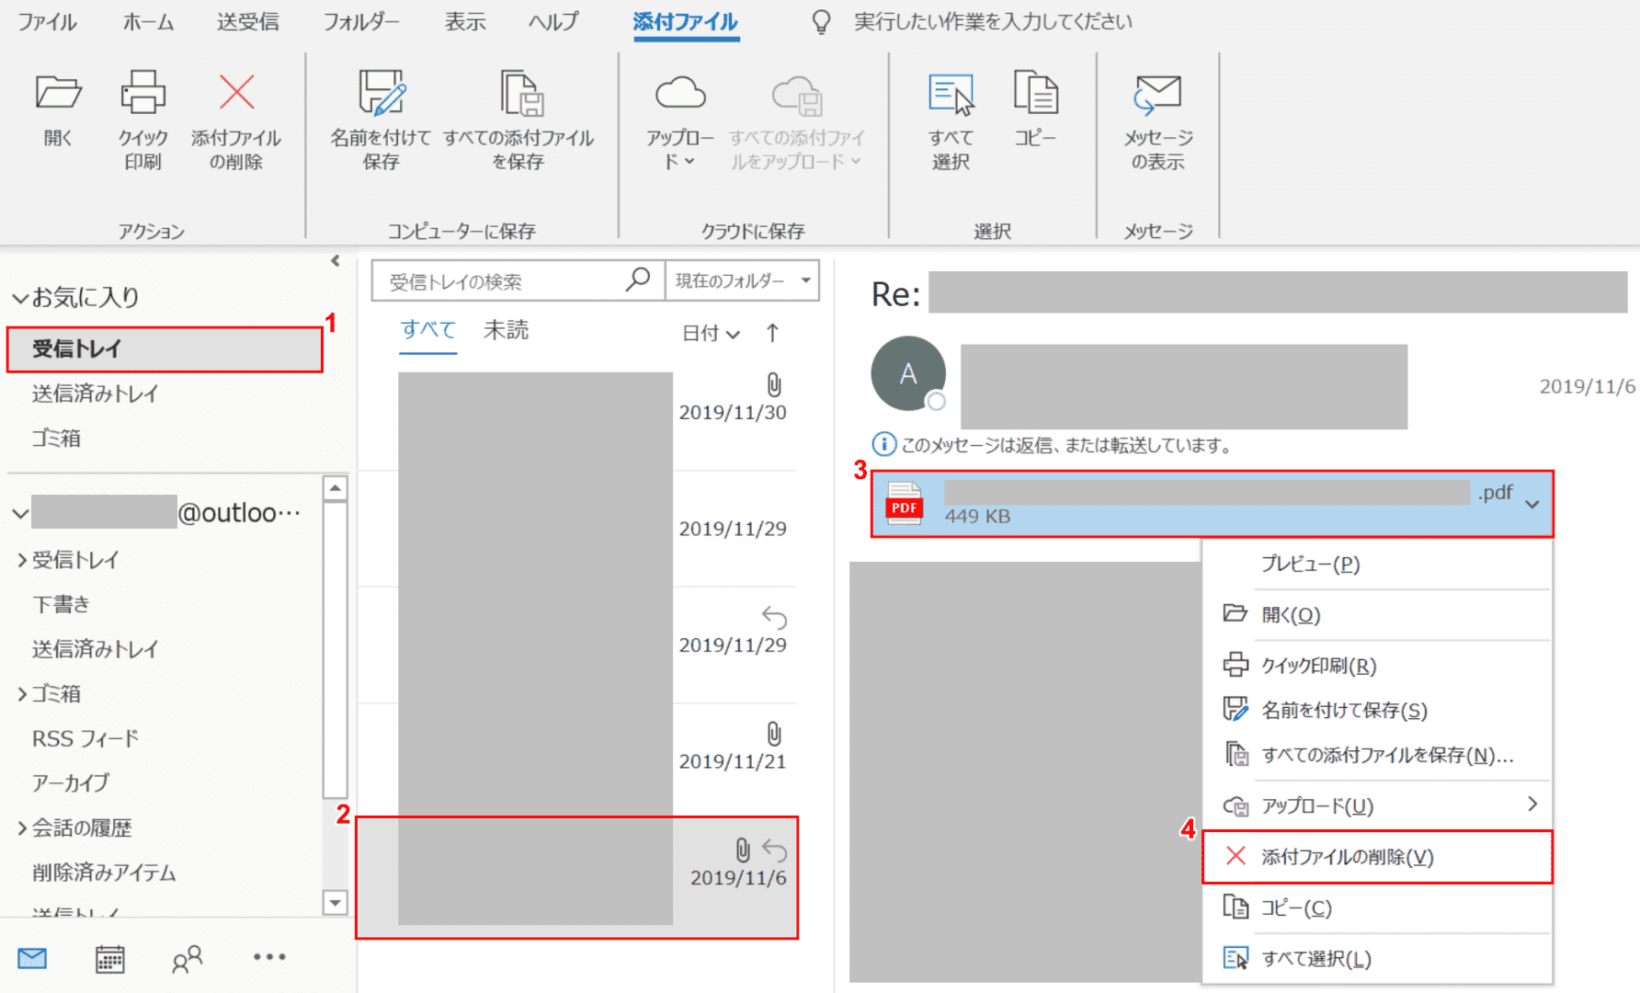Open the Calendar view icon

pyautogui.click(x=110, y=959)
